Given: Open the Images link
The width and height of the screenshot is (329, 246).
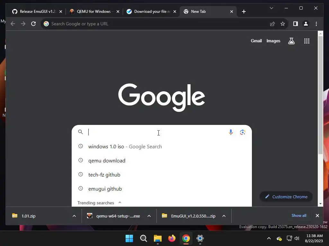Looking at the screenshot, I should pyautogui.click(x=273, y=41).
